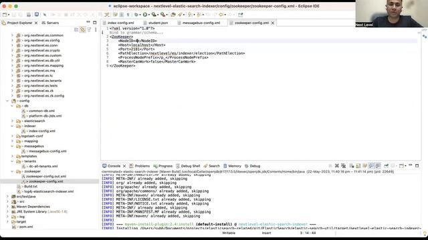
Task: Collapse the config folder
Action: pyautogui.click(x=7, y=101)
